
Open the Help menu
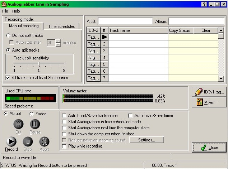coord(16,11)
